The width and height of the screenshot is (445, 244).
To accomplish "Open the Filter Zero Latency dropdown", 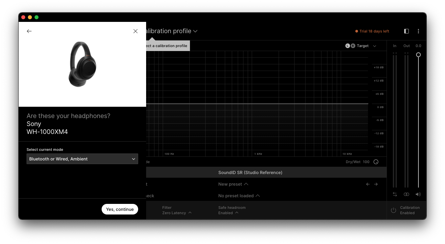I will 177,210.
